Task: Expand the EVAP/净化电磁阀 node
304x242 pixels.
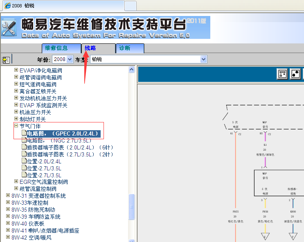Action: [16, 70]
